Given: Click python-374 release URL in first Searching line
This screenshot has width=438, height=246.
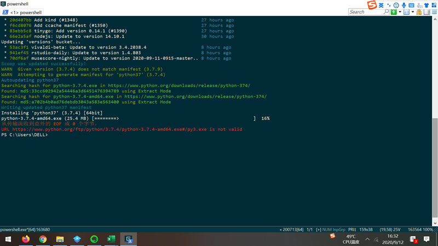Looking at the screenshot, I should pos(179,86).
